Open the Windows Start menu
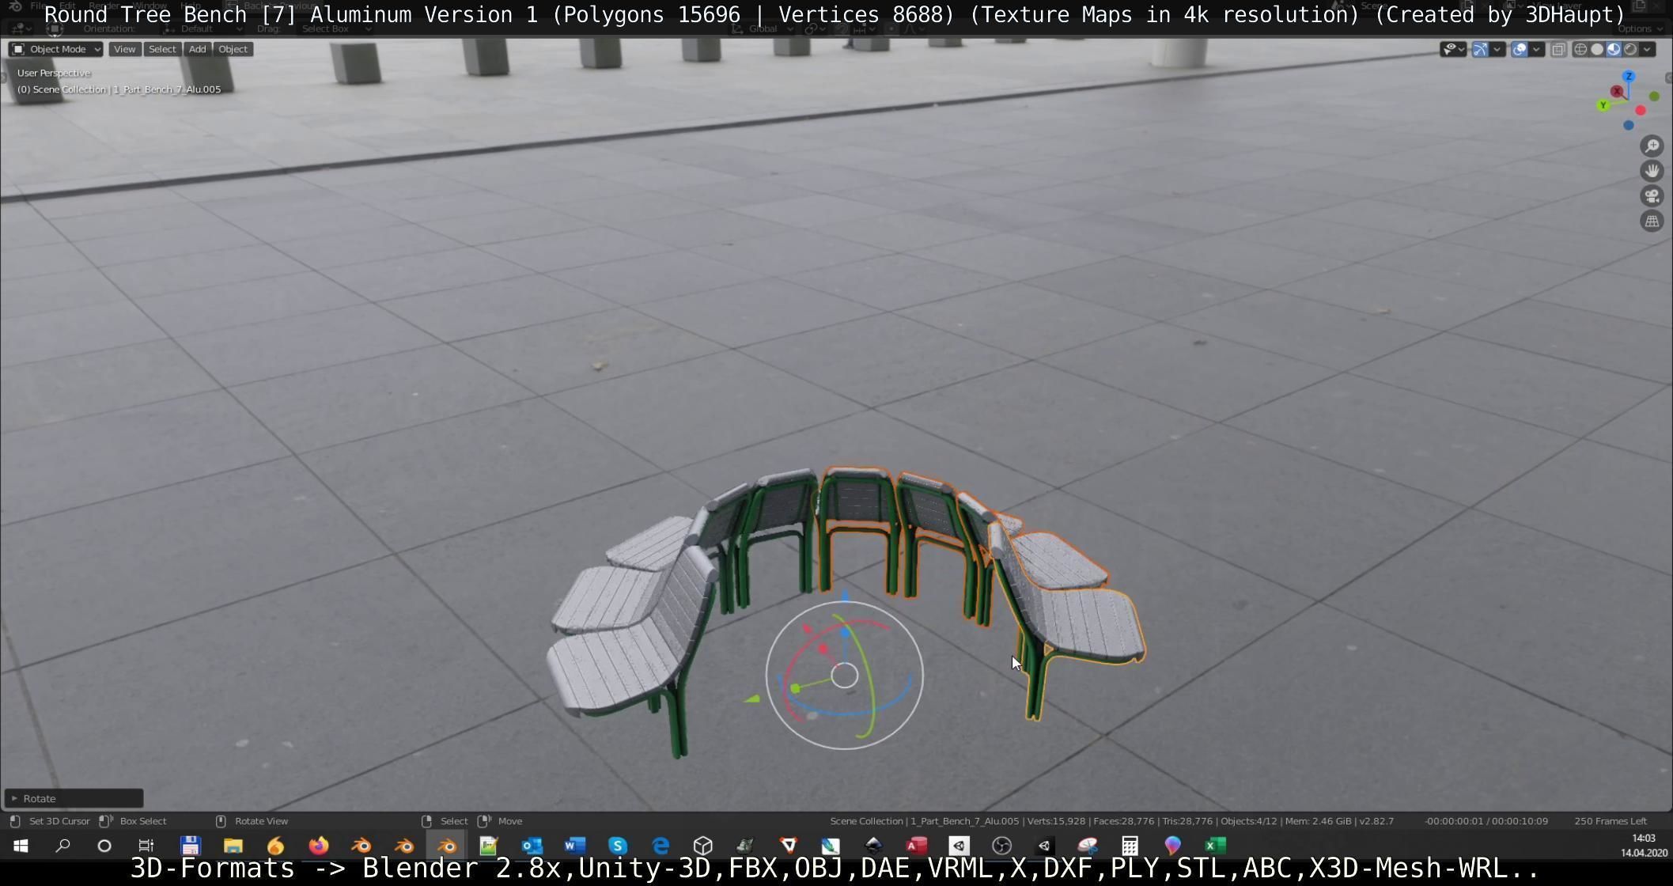This screenshot has height=886, width=1673. coord(21,846)
